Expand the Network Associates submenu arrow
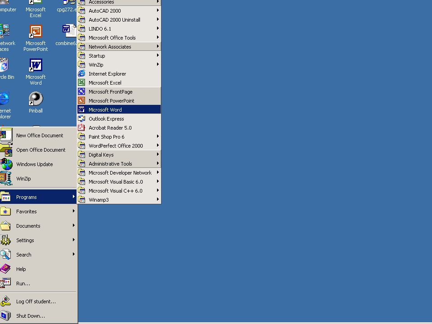 click(158, 46)
